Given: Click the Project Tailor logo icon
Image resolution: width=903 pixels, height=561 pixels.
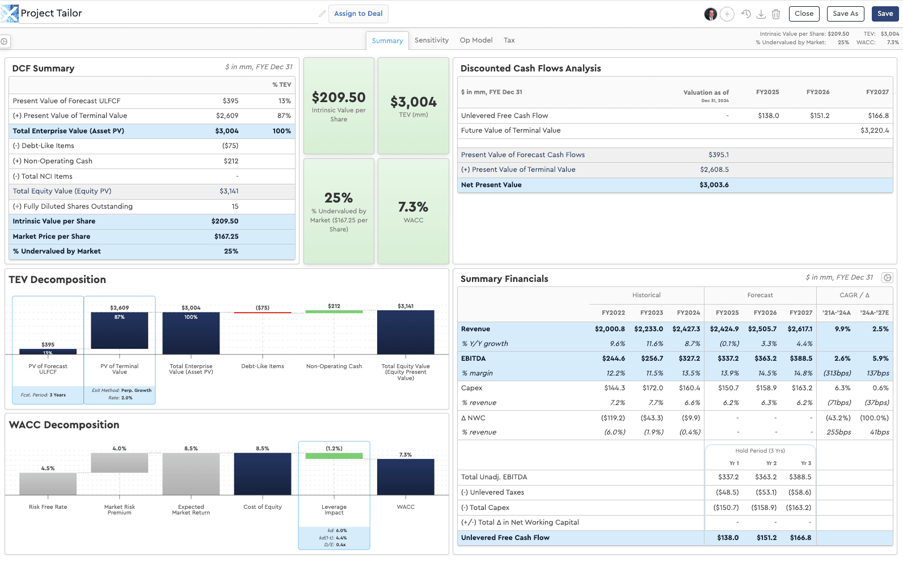Looking at the screenshot, I should tap(10, 14).
